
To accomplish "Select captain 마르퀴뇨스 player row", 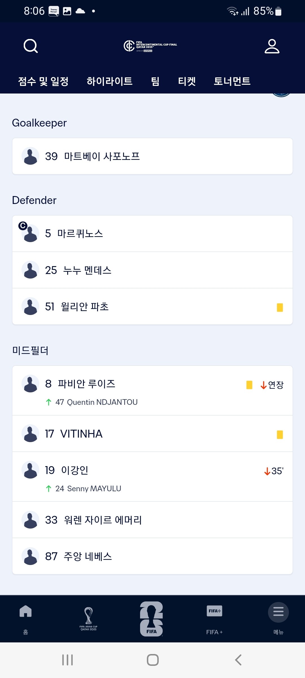I will pos(152,234).
